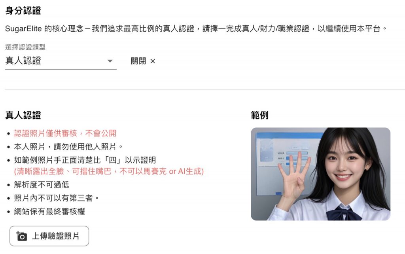Viewport: 405px width, 254px height.
Task: Click the camera-plus icon in upload button
Action: pyautogui.click(x=21, y=236)
